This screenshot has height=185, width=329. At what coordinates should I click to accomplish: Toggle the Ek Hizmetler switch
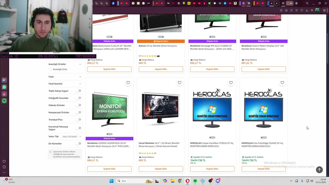[x=79, y=143]
